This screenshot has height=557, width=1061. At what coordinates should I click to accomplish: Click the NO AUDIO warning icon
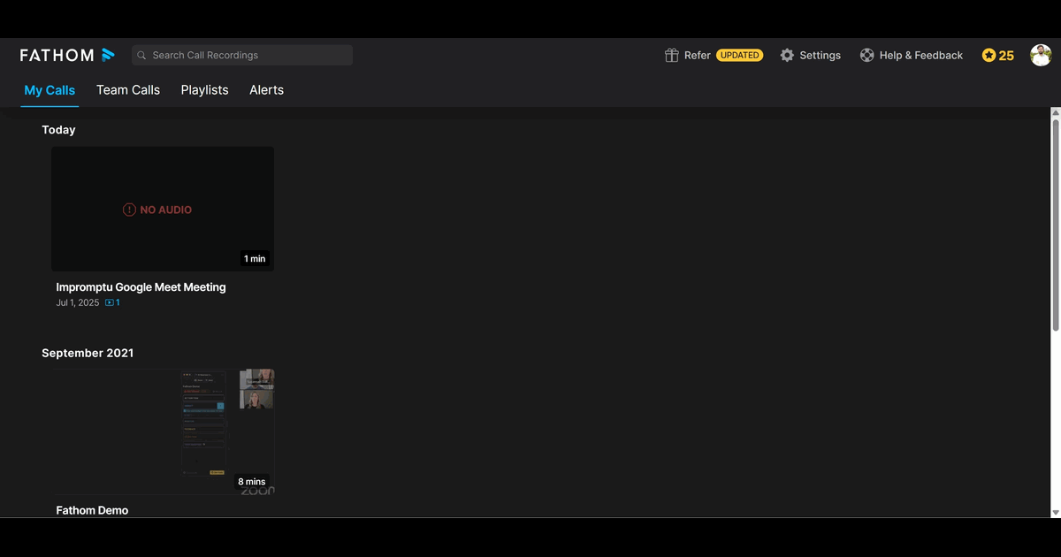tap(129, 210)
